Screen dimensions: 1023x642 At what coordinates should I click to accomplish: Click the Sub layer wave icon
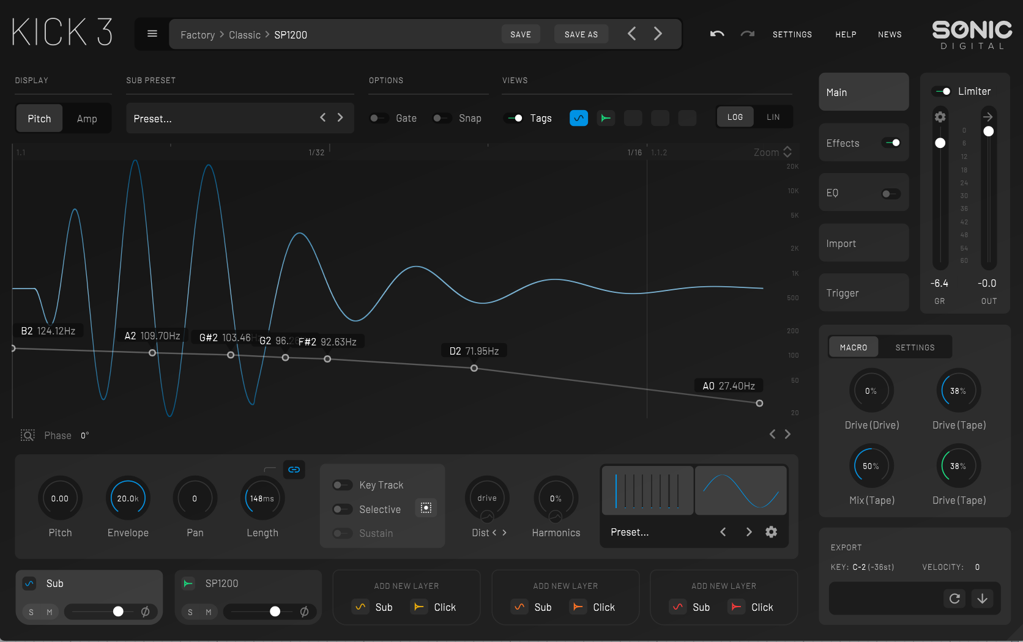pyautogui.click(x=29, y=583)
